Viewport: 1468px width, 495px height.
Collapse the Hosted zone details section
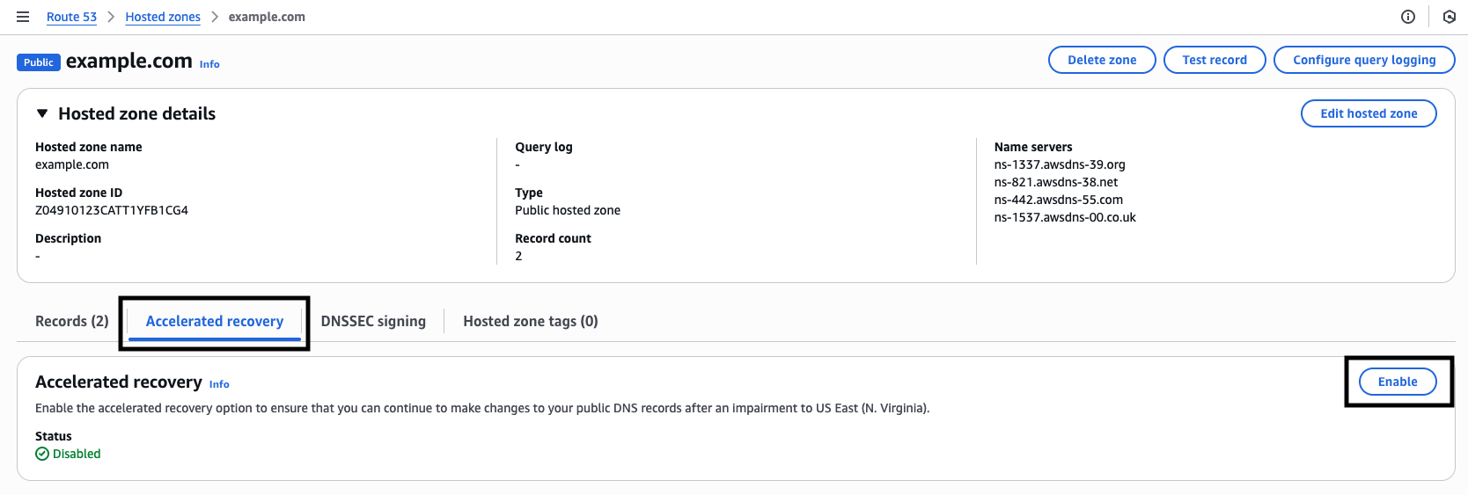pyautogui.click(x=42, y=113)
